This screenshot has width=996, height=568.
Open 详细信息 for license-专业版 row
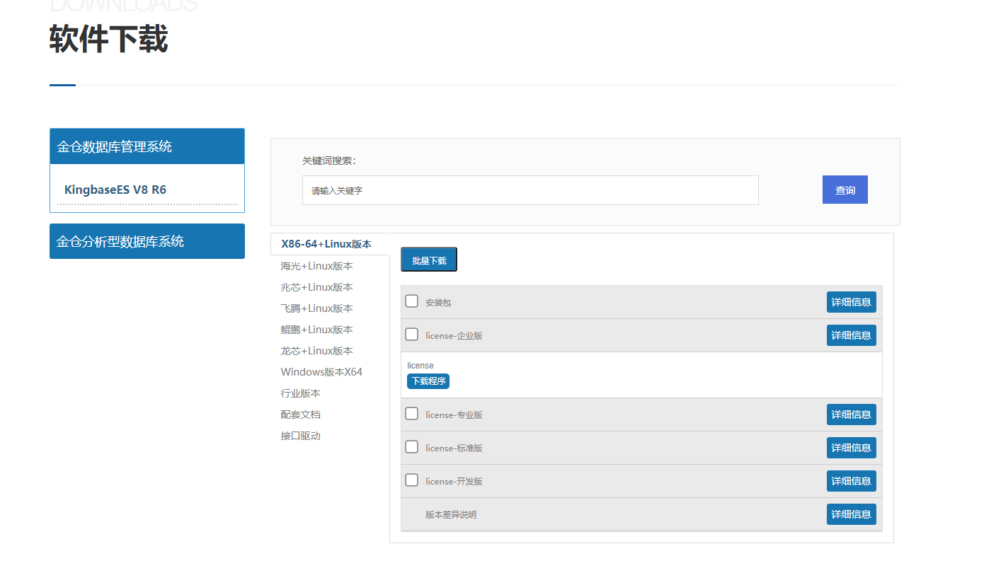click(851, 415)
